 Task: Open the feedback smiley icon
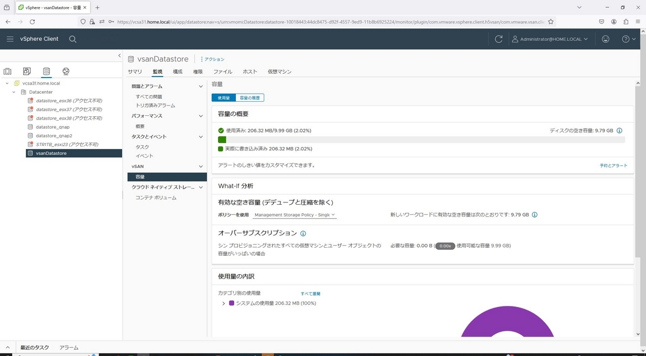606,39
